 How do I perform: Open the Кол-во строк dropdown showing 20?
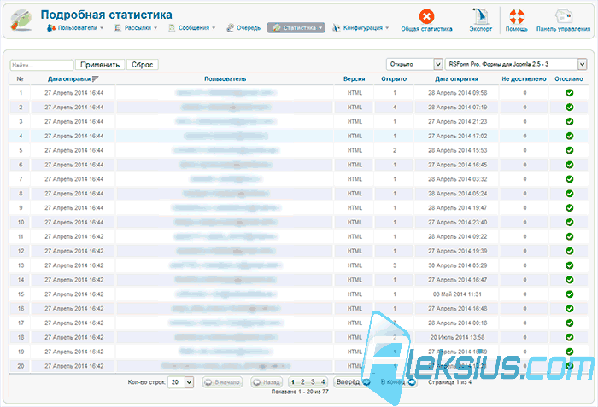click(x=181, y=382)
